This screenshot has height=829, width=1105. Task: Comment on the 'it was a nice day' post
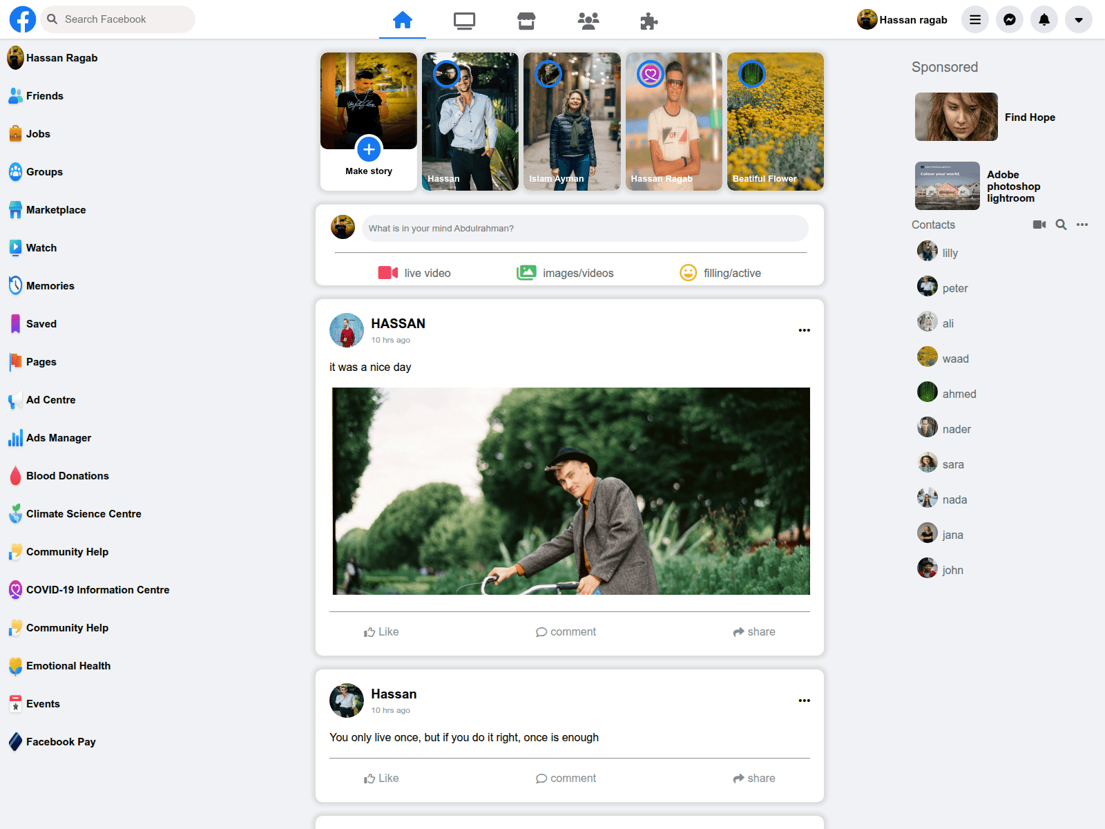566,632
